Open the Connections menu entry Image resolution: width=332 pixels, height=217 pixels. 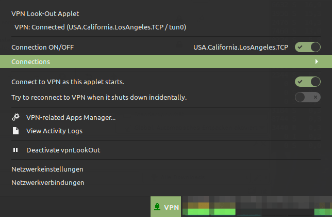pos(166,61)
